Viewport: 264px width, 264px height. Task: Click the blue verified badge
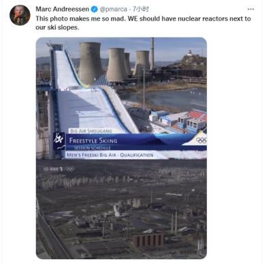coord(95,10)
